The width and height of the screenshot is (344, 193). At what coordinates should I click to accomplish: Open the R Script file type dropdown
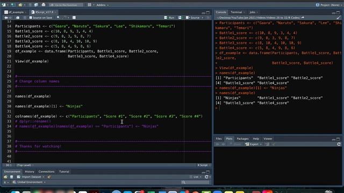204,165
